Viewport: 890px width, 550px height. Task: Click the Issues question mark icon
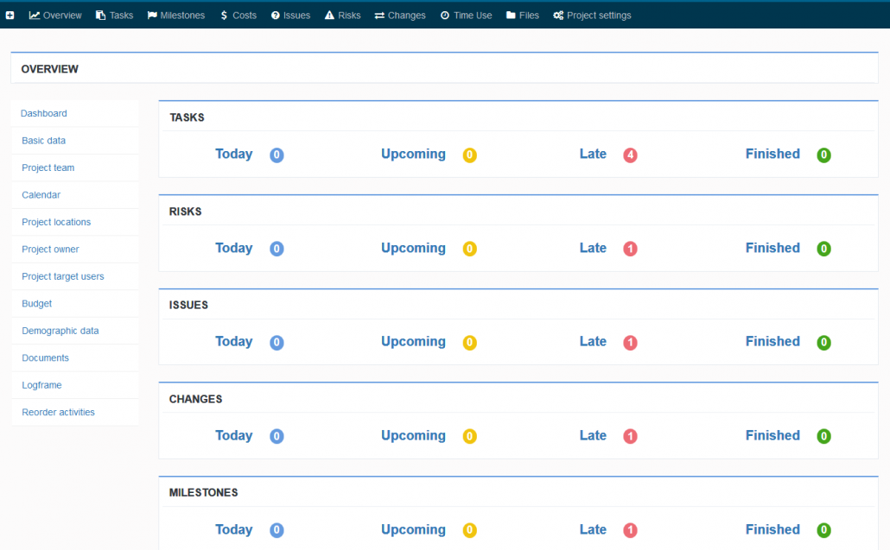point(276,16)
